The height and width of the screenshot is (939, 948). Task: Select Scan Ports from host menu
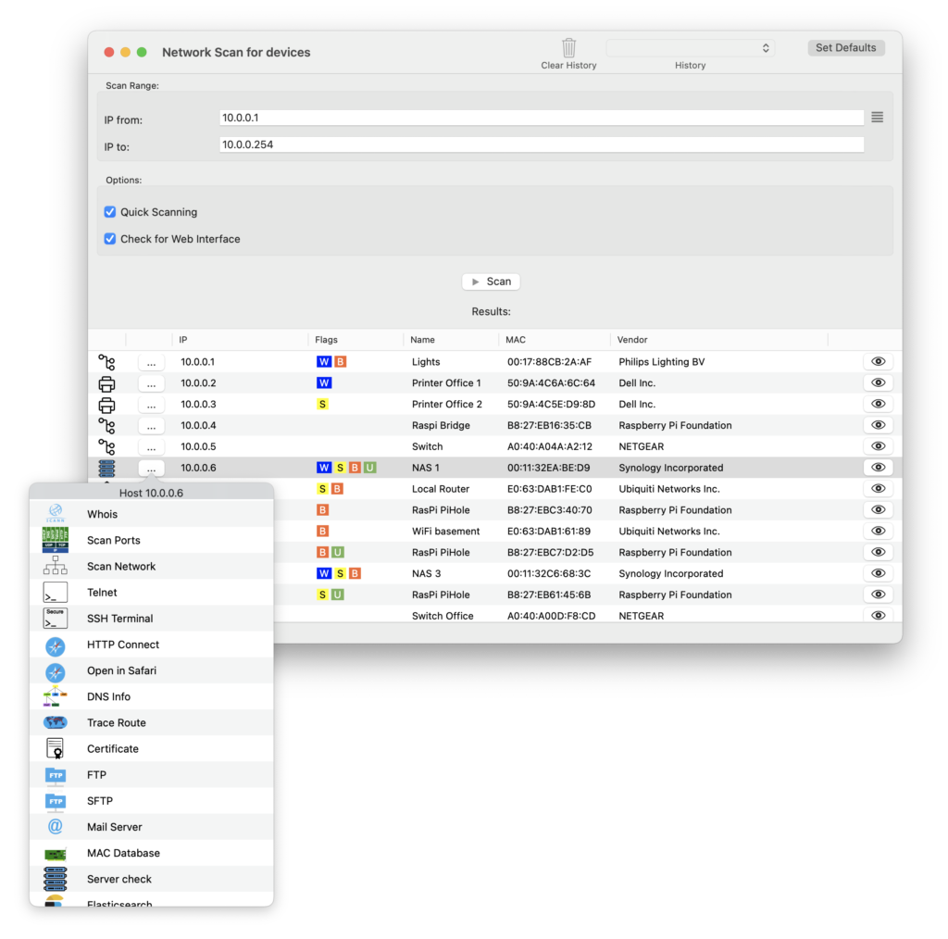pos(151,540)
